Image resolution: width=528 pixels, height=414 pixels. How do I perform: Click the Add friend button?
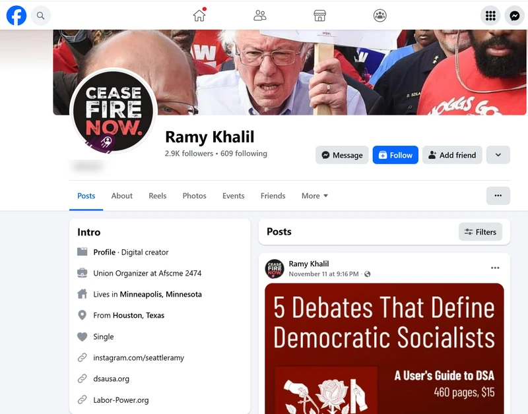point(452,155)
